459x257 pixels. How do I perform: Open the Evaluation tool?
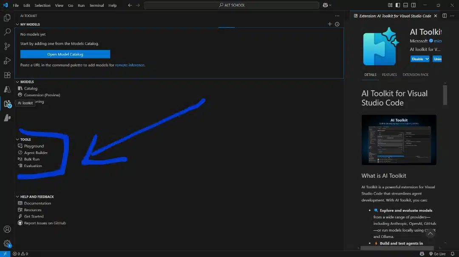(33, 166)
